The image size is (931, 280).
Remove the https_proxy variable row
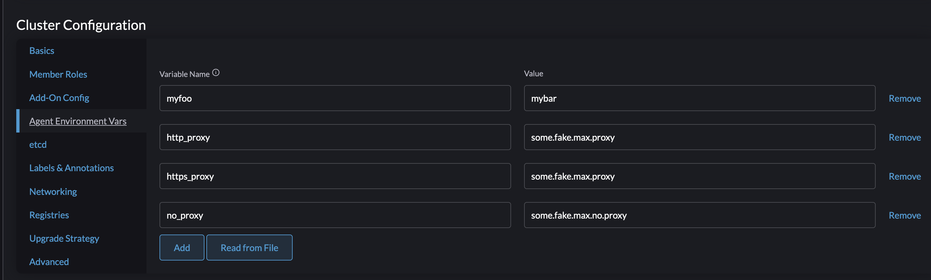point(905,176)
